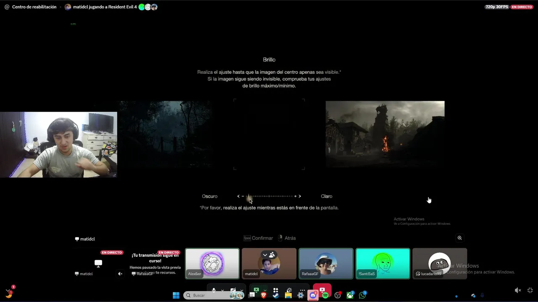538x302 pixels.
Task: Open Task View in taskbar
Action: click(252, 295)
